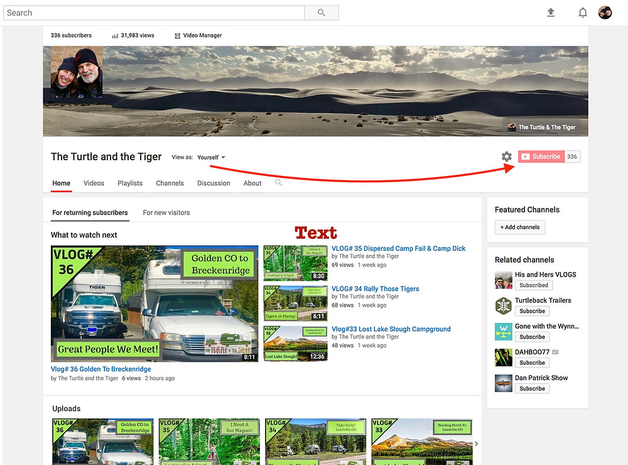Click Dan Patrick Show channel avatar
628x465 pixels.
click(504, 383)
